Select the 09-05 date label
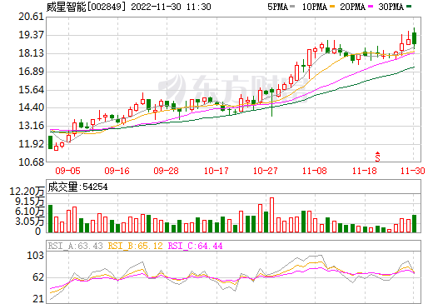 coord(67,171)
